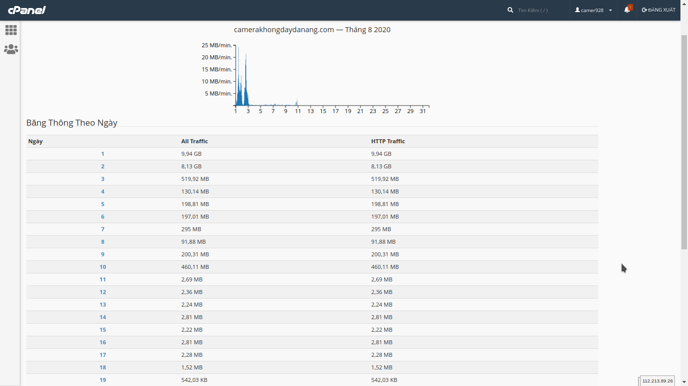
Task: Click the 112.213.89.26 IP address label
Action: click(x=657, y=381)
